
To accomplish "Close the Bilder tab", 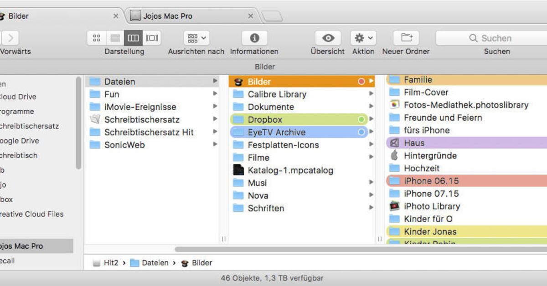I will 116,16.
